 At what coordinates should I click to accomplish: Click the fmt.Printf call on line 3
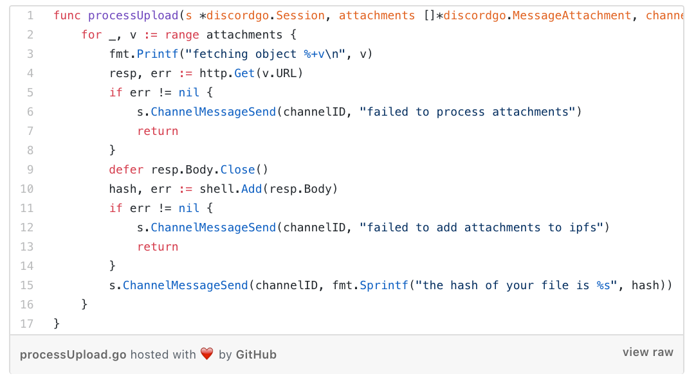(144, 54)
